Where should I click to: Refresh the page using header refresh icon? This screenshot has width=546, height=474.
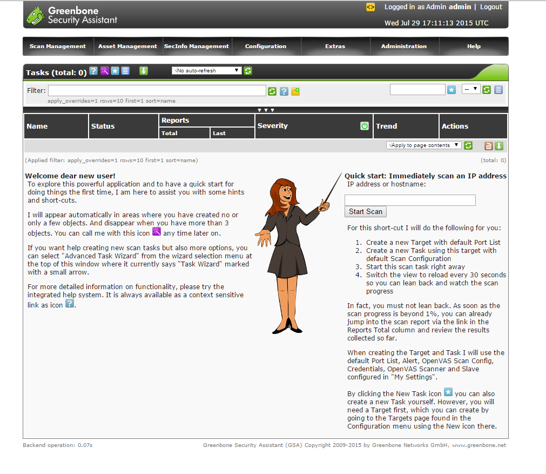click(248, 71)
